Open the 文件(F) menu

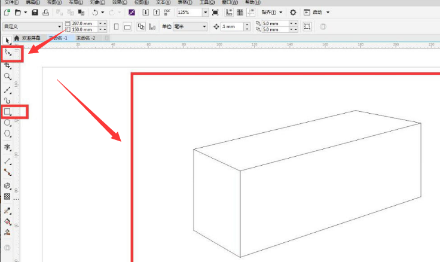(11, 2)
